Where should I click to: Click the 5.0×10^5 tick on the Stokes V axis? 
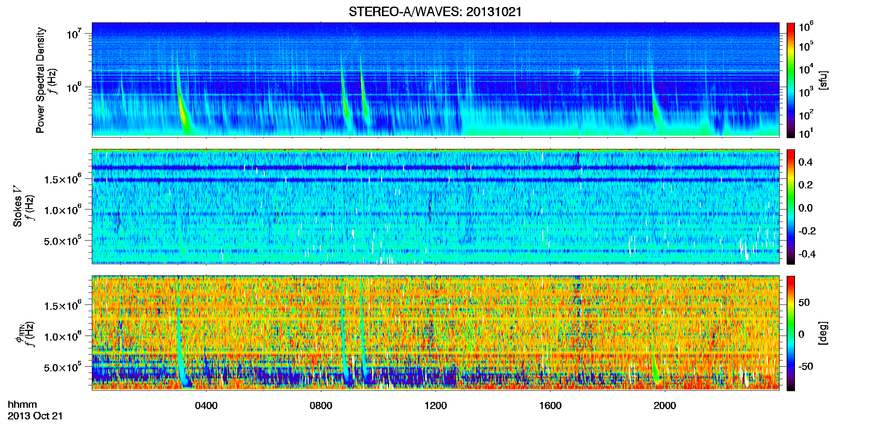pyautogui.click(x=63, y=241)
